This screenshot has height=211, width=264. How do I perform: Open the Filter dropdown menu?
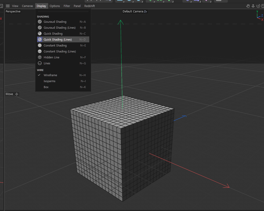pyautogui.click(x=67, y=6)
